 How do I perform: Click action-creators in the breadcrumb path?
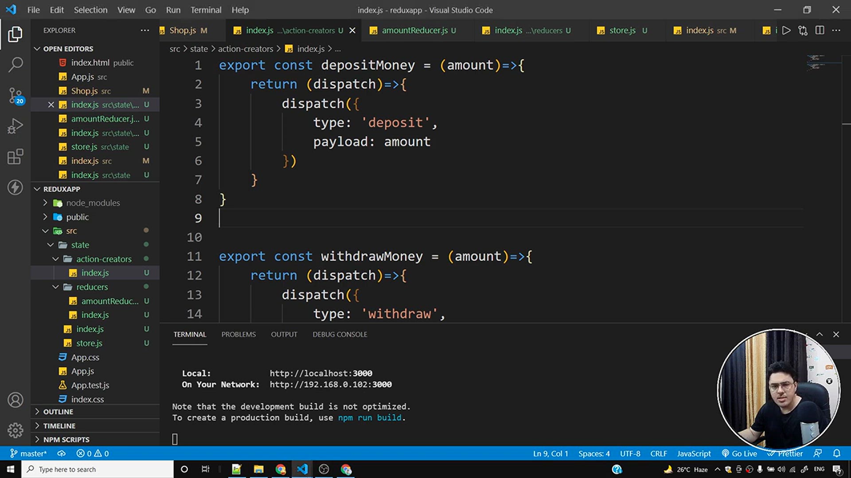tap(246, 49)
